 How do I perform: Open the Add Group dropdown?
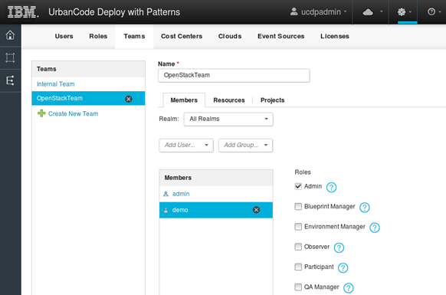click(245, 146)
